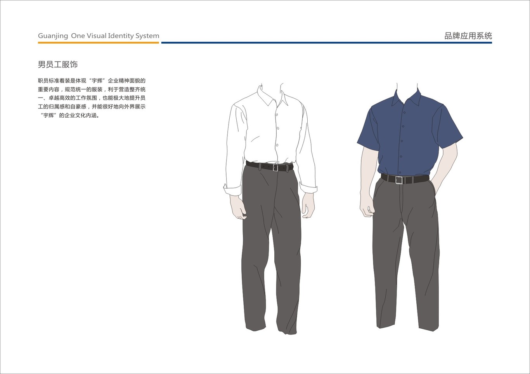Click the belt buckle on the white-shirt figure
Viewport: 530px width, 374px height.
pos(275,168)
